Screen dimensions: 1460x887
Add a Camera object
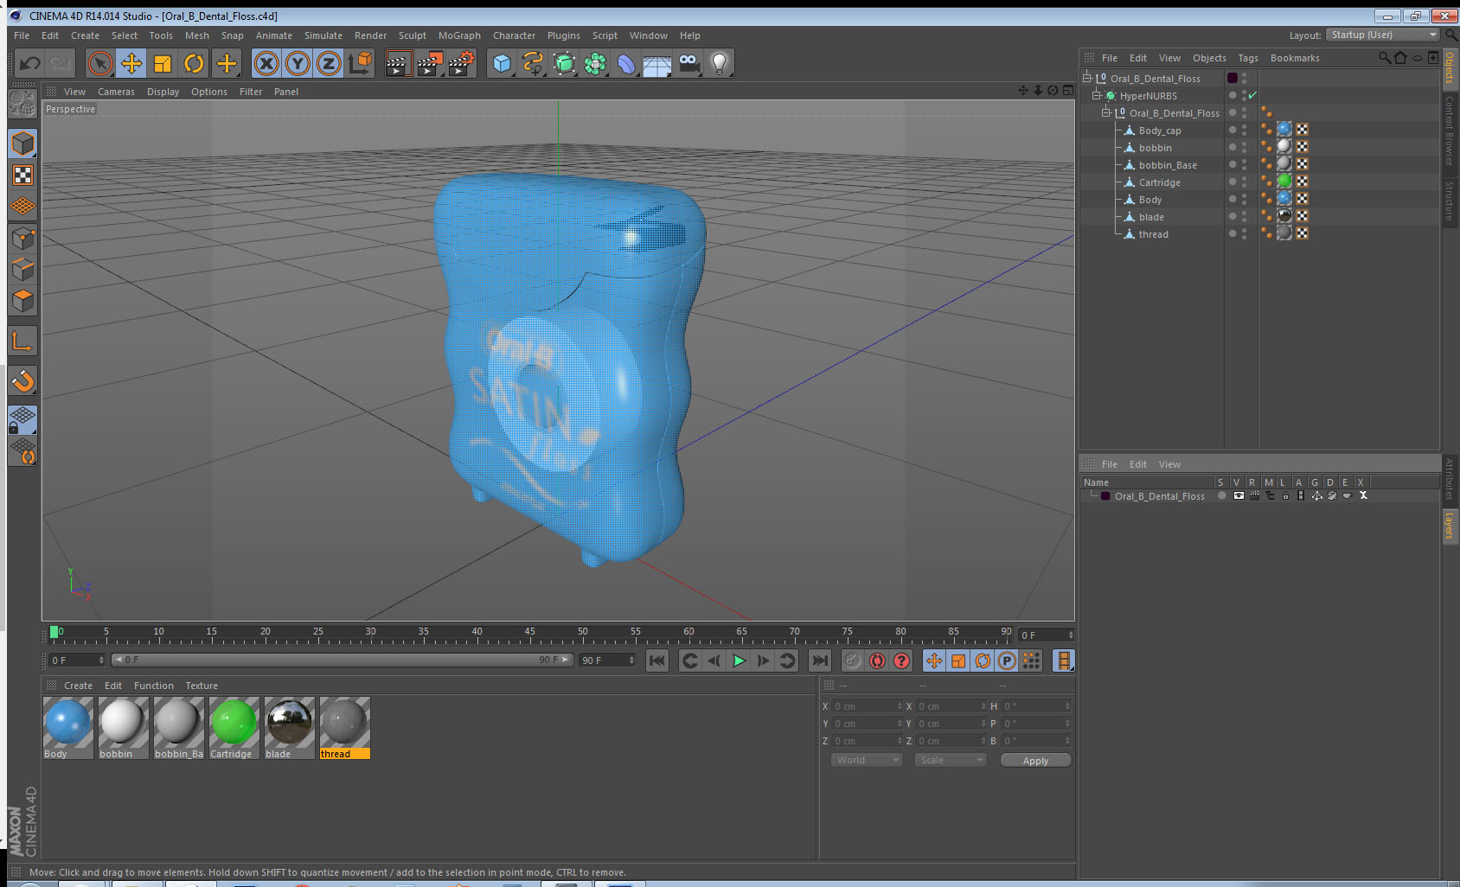(688, 63)
